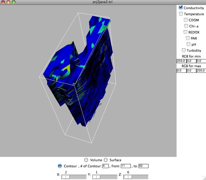
Task: Click the red value field for RGB min
Action: (x=181, y=61)
